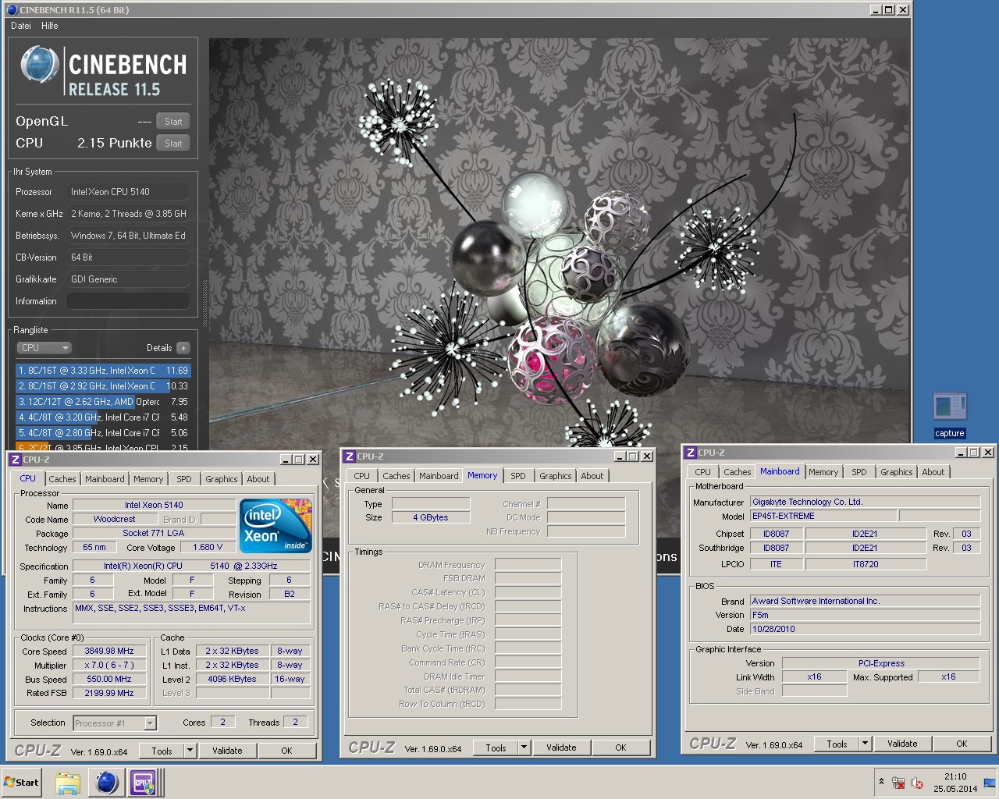Select ranking entry 12C/12T @ 2.62 GHz AMD
The image size is (999, 799).
point(102,402)
